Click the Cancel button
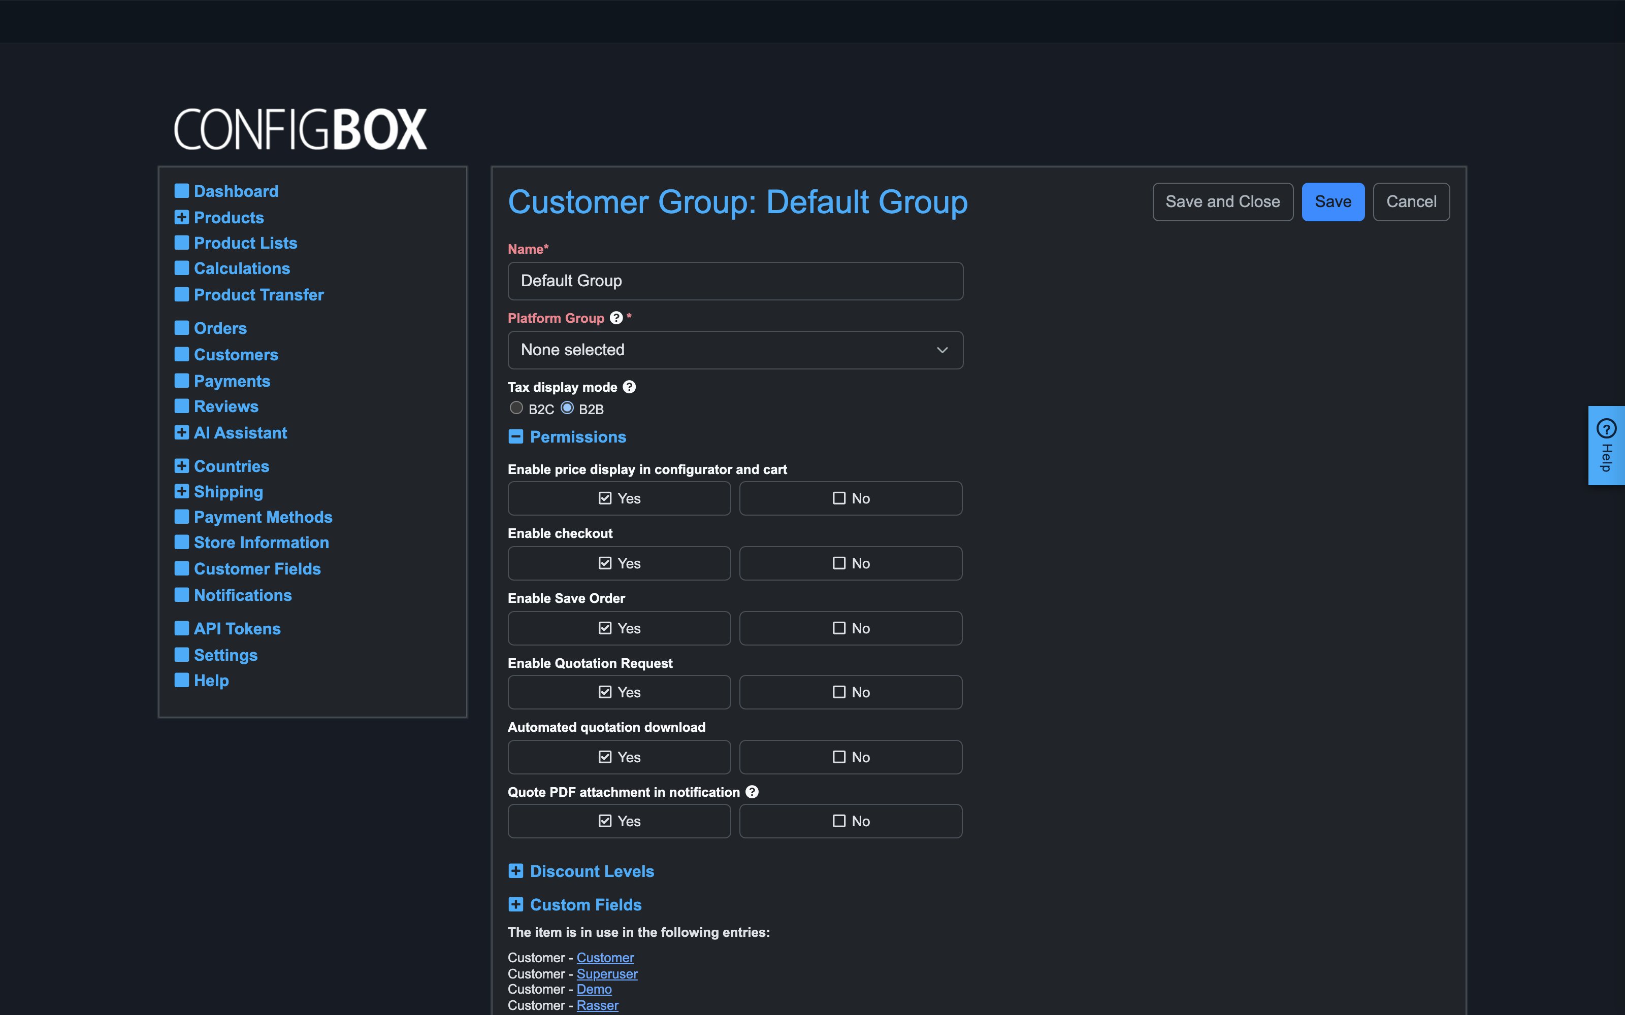This screenshot has height=1015, width=1625. coord(1411,201)
